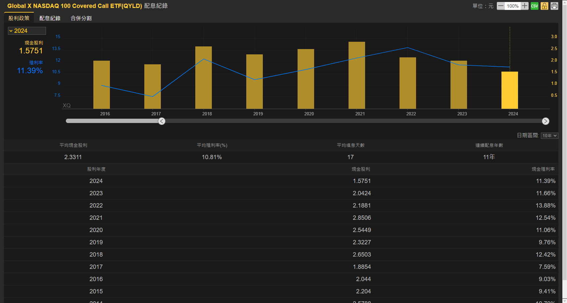
Task: Click the chart range slider track
Action: point(307,121)
